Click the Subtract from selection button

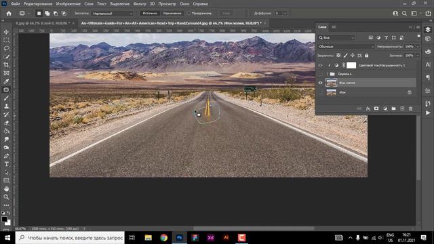tap(56, 14)
